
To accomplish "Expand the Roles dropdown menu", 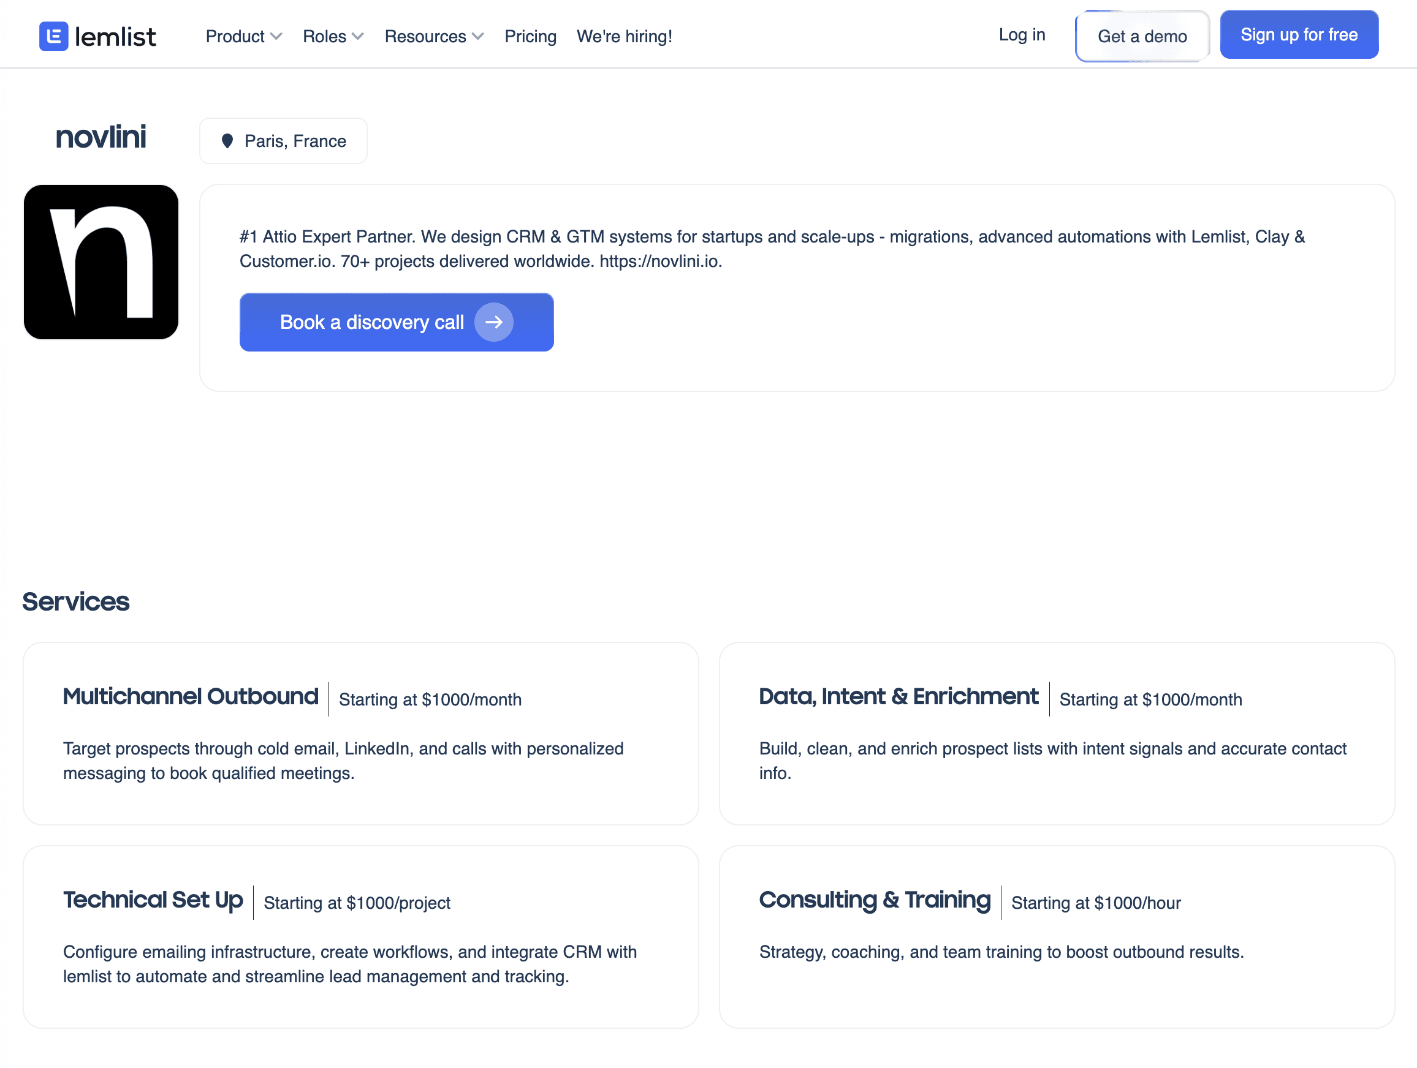I will [332, 37].
